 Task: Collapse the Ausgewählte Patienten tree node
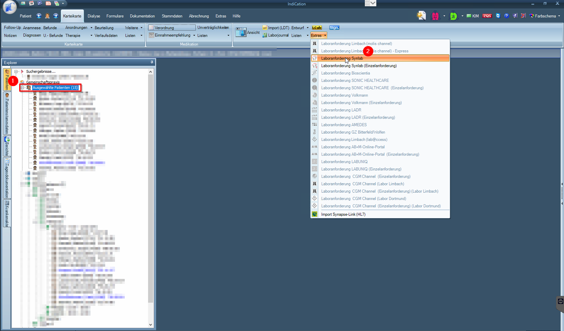click(x=22, y=88)
